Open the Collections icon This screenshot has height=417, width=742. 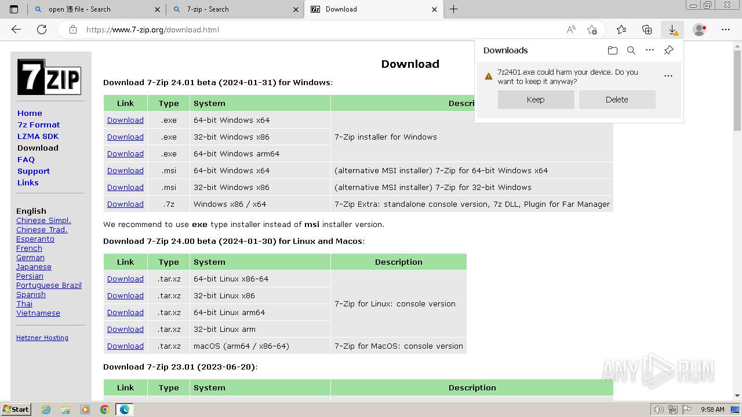click(647, 30)
